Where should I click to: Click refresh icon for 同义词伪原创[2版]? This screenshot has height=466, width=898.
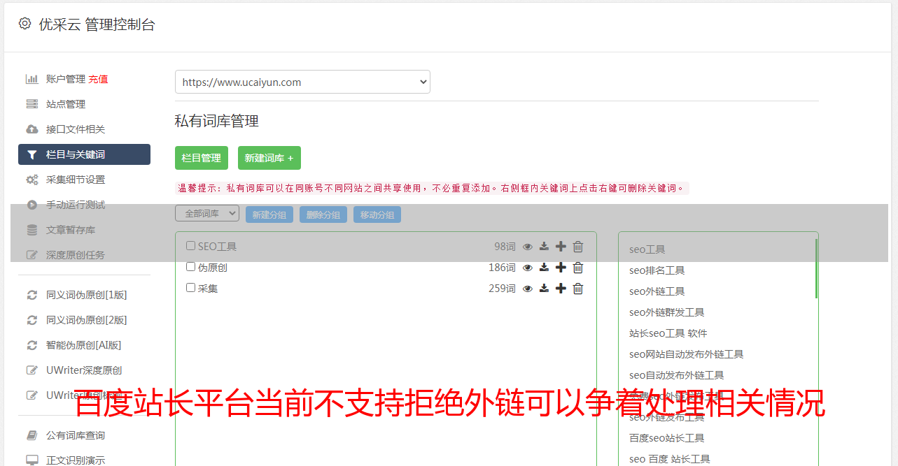tap(32, 320)
